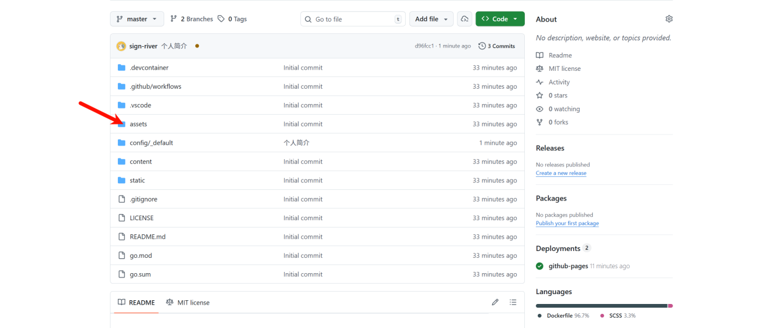Image resolution: width=783 pixels, height=328 pixels.
Task: Open the 0 watching link
Action: coord(558,109)
